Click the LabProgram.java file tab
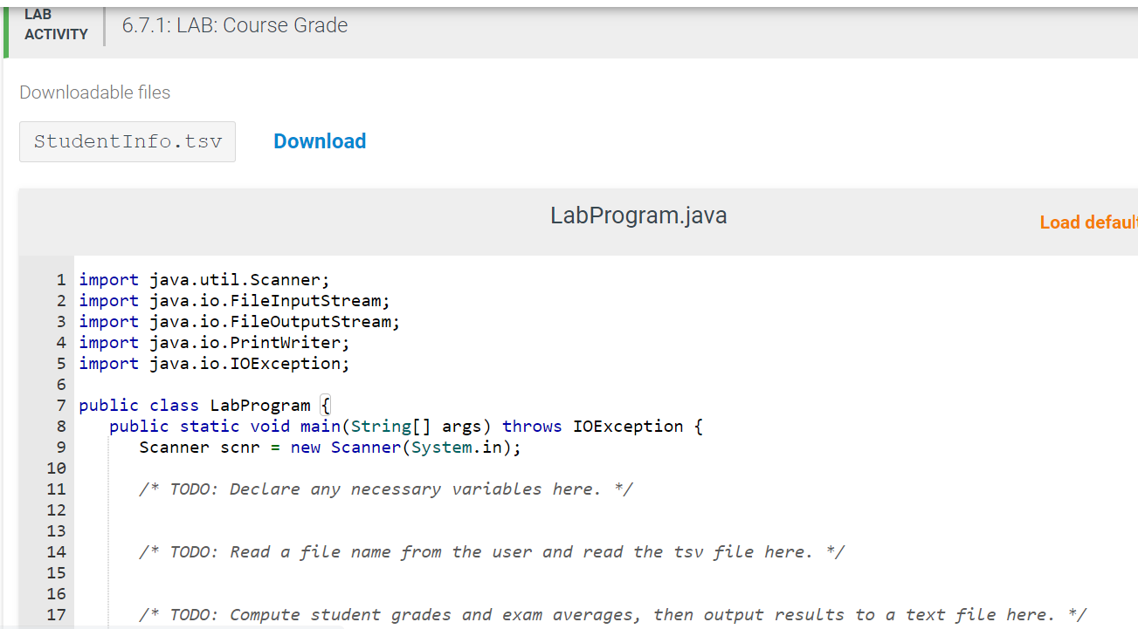 click(638, 215)
